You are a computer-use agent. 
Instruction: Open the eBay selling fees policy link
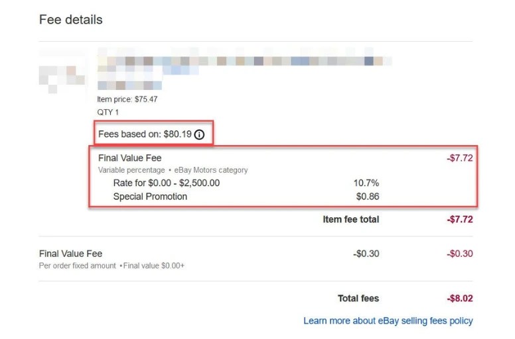388,320
